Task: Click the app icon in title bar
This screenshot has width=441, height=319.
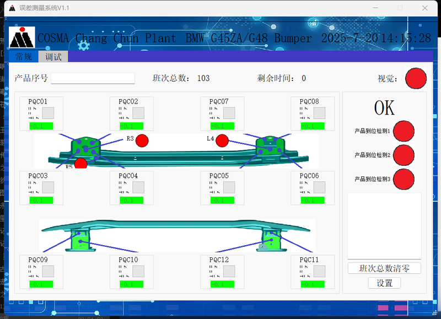Action: (x=12, y=8)
